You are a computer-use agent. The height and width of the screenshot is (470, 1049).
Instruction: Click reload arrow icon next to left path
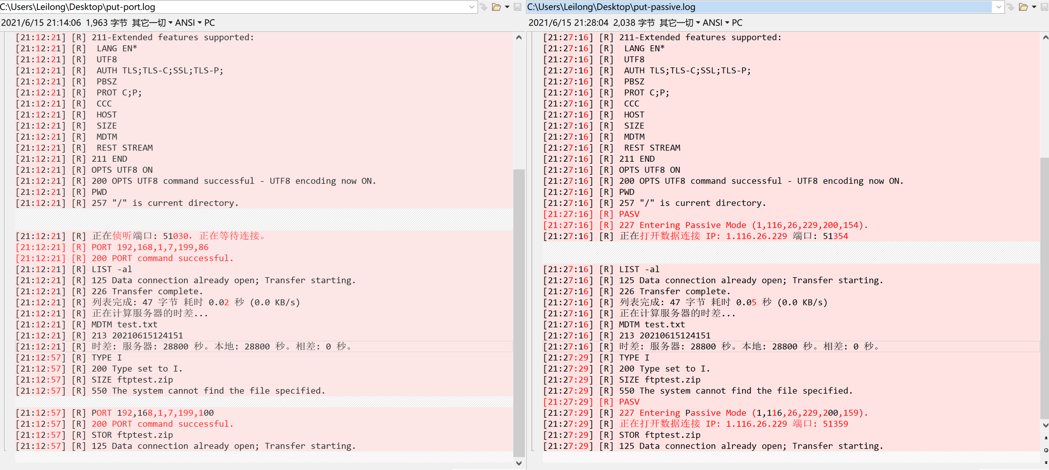point(484,7)
